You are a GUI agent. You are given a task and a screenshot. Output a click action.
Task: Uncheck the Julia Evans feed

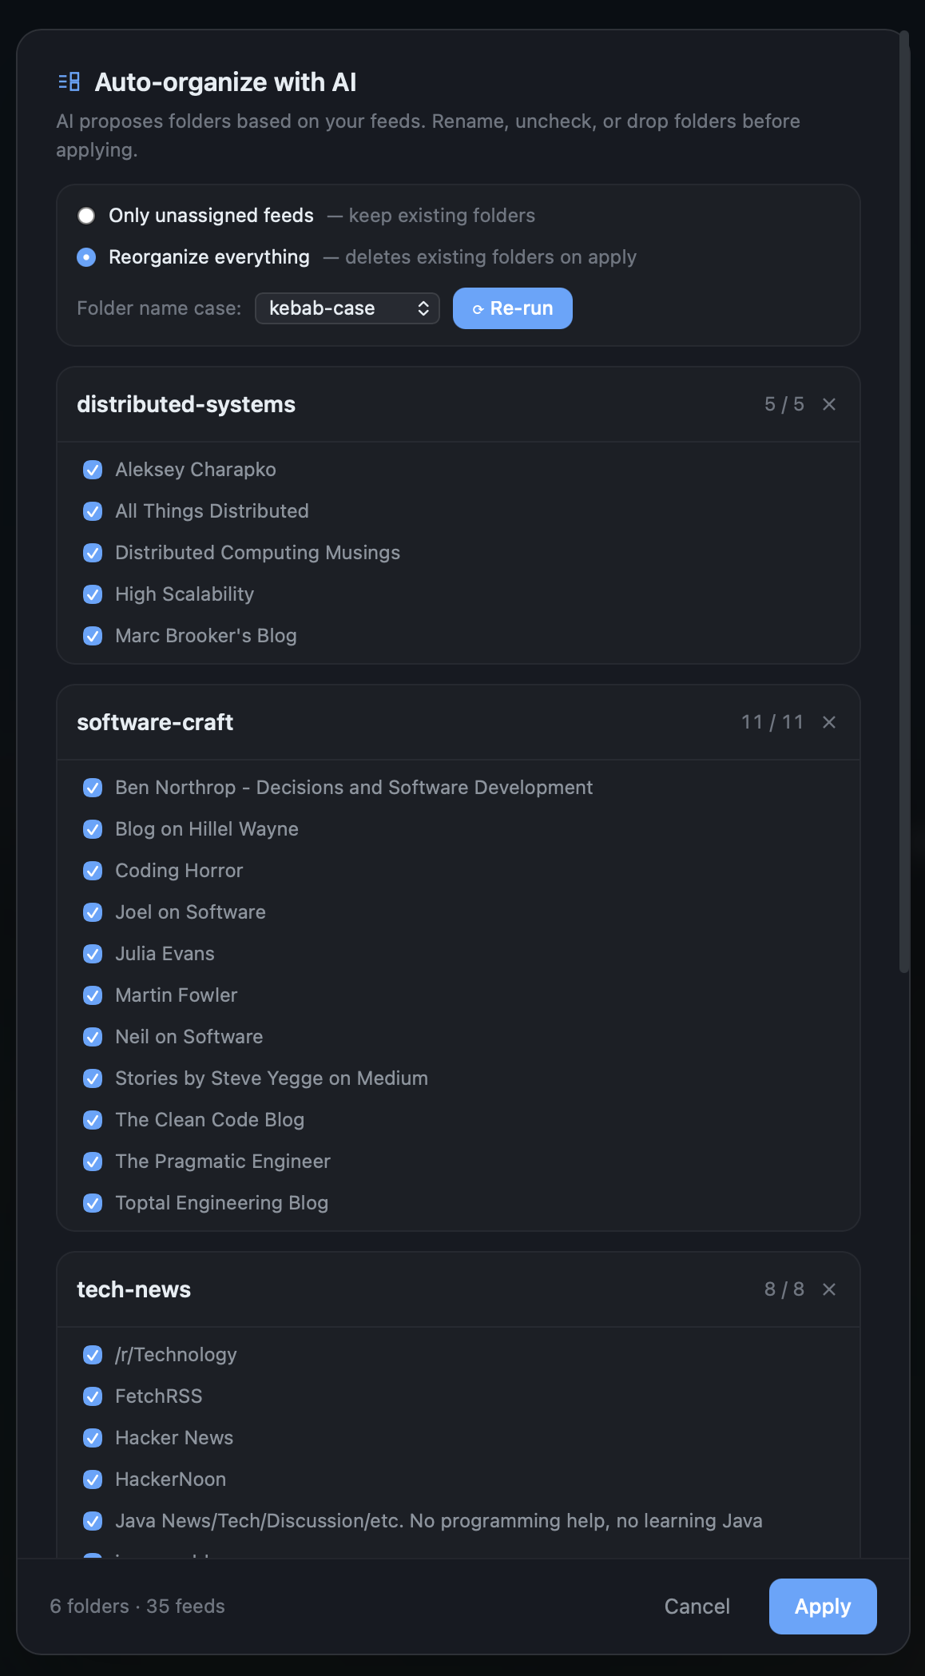coord(93,954)
